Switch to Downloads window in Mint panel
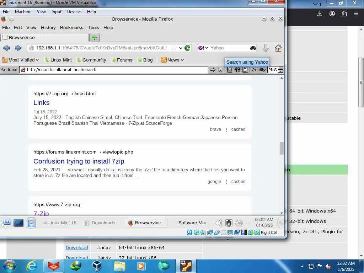The height and width of the screenshot is (273, 364). point(102,223)
